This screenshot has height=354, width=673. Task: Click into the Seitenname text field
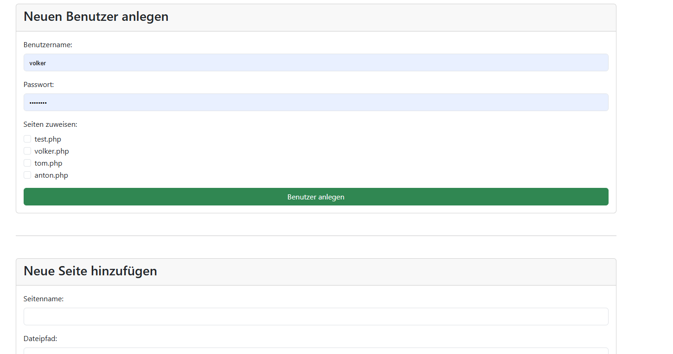click(316, 317)
